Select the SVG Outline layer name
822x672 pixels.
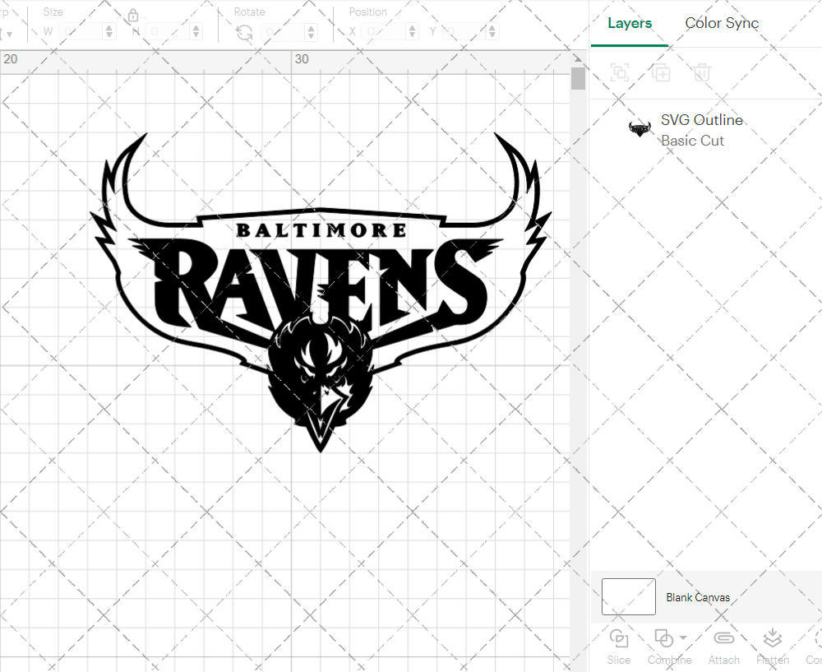tap(701, 119)
